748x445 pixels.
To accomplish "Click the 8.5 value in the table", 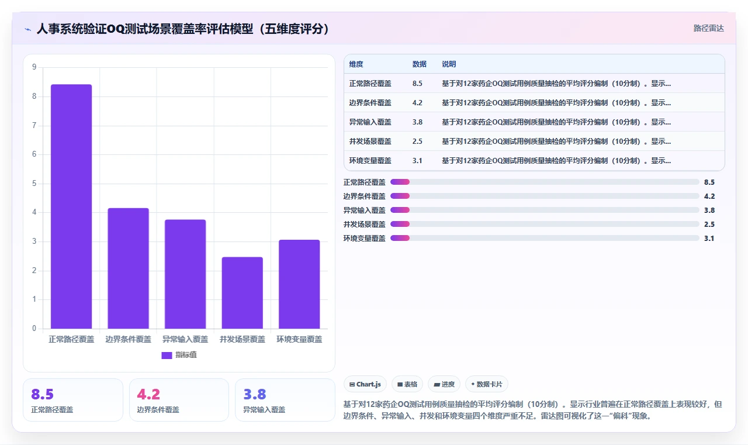I will [417, 84].
